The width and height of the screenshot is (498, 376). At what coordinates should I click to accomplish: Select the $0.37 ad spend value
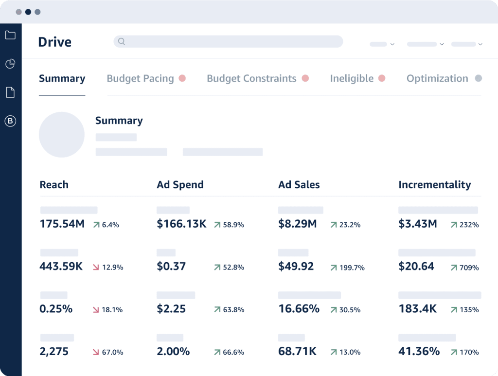(171, 267)
